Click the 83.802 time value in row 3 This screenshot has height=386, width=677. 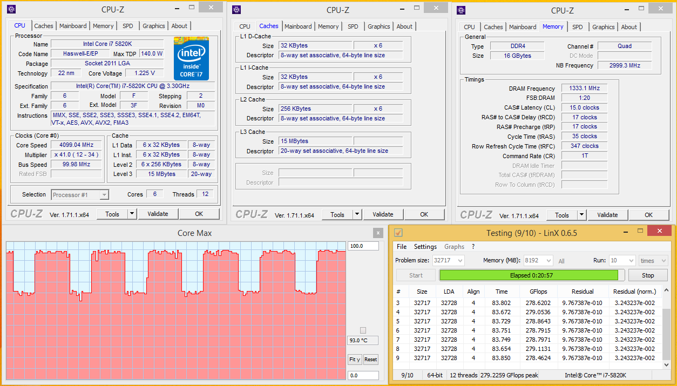coord(502,303)
